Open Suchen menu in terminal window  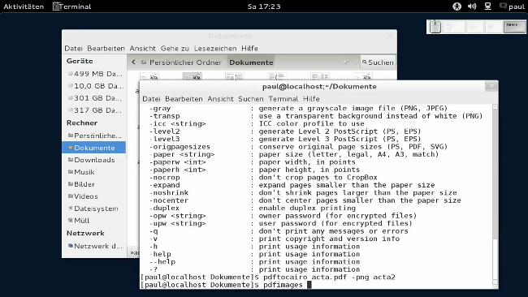[251, 99]
